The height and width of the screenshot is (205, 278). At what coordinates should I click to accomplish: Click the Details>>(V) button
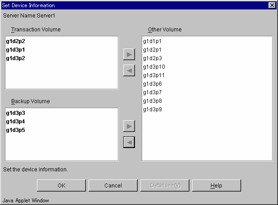click(x=165, y=185)
